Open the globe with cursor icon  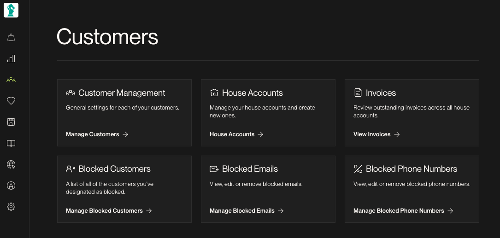tap(11, 164)
